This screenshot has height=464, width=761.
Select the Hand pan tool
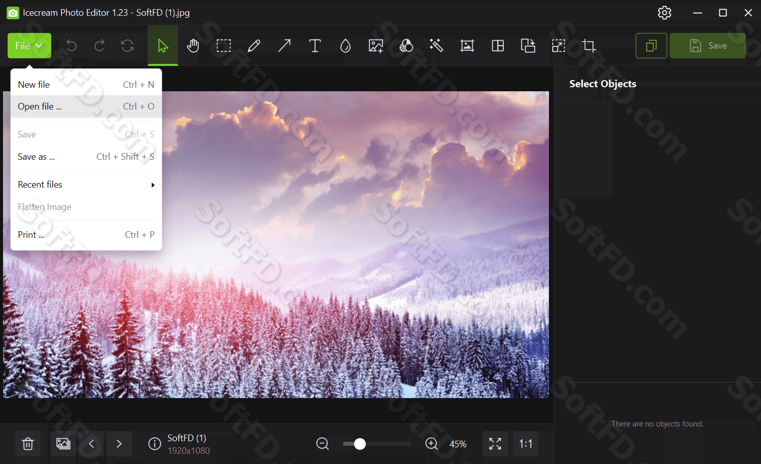tap(193, 46)
